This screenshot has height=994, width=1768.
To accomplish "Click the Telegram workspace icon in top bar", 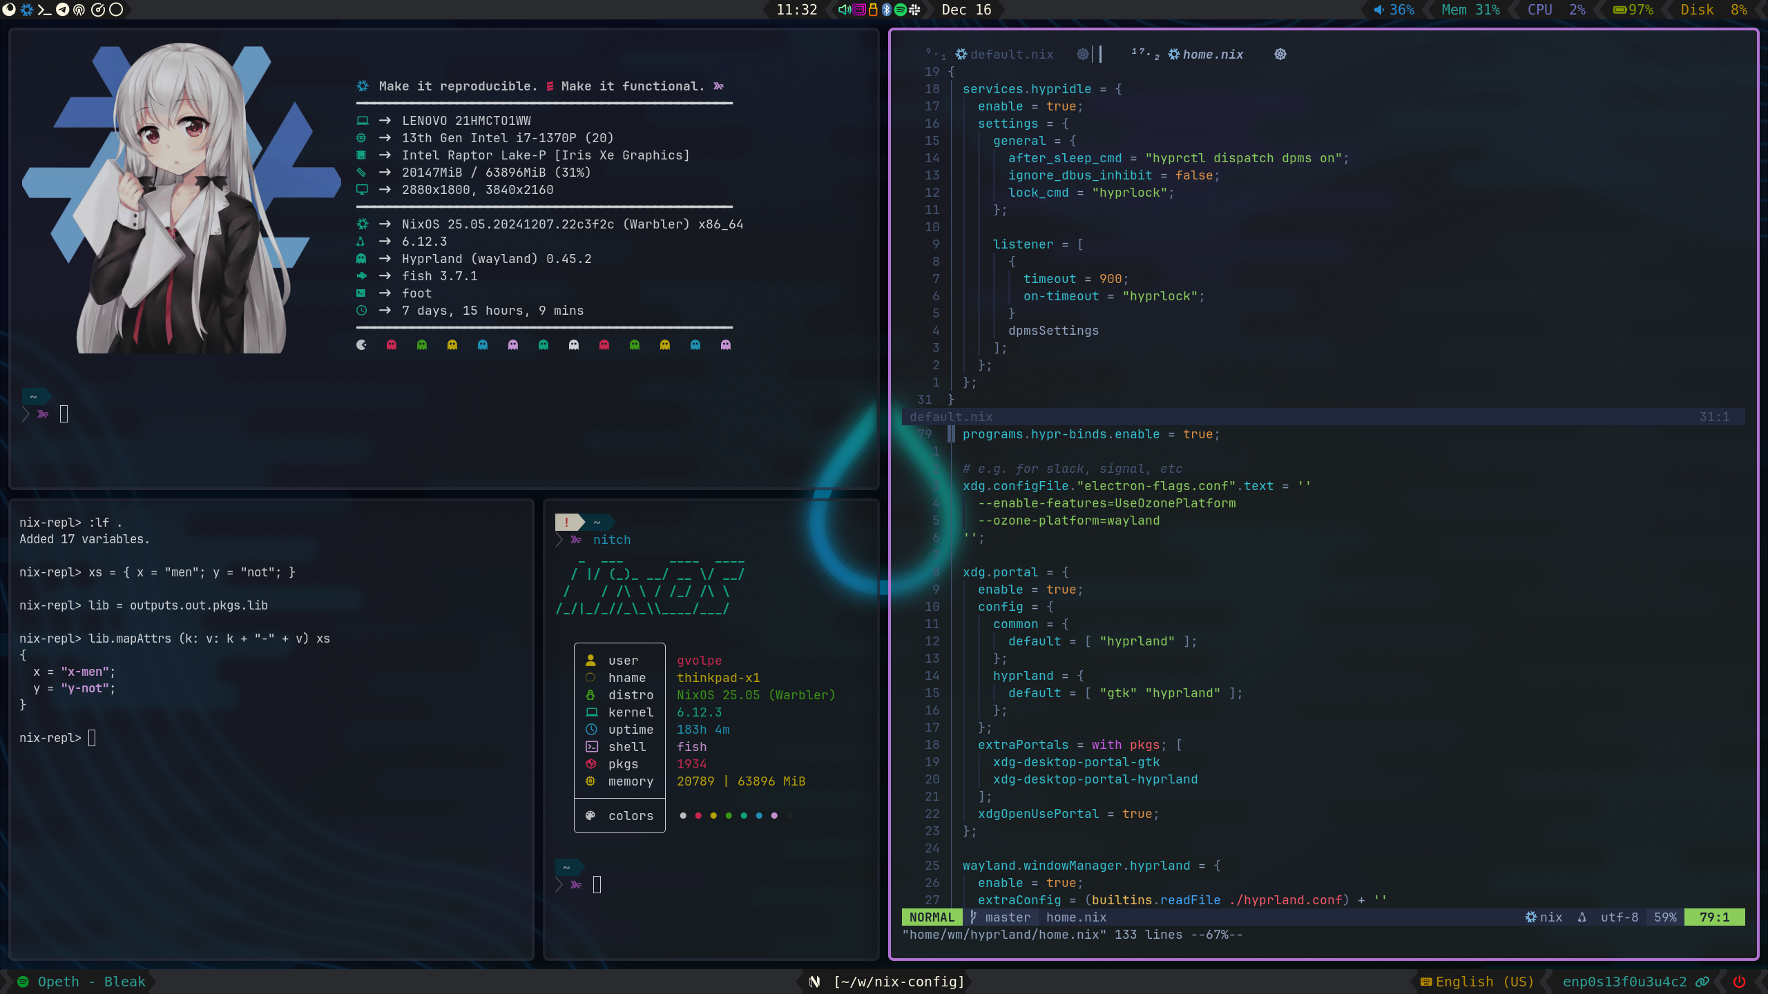I will point(62,10).
